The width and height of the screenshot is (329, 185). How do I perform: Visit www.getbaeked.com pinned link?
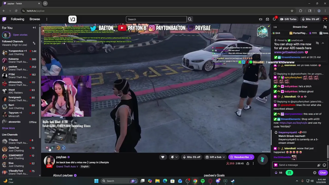coord(289,52)
